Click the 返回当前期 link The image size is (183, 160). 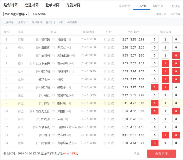pyautogui.click(x=39, y=14)
